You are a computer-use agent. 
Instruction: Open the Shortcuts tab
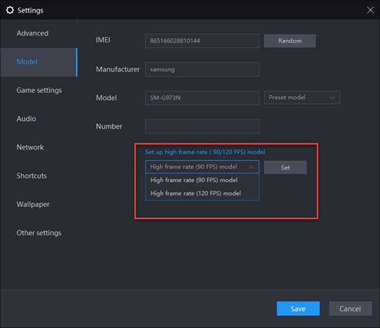(x=31, y=176)
